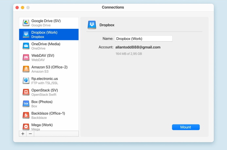Click the OpenStack Swift subtitle text
Screen dimensions: 227x150
tap(44, 95)
